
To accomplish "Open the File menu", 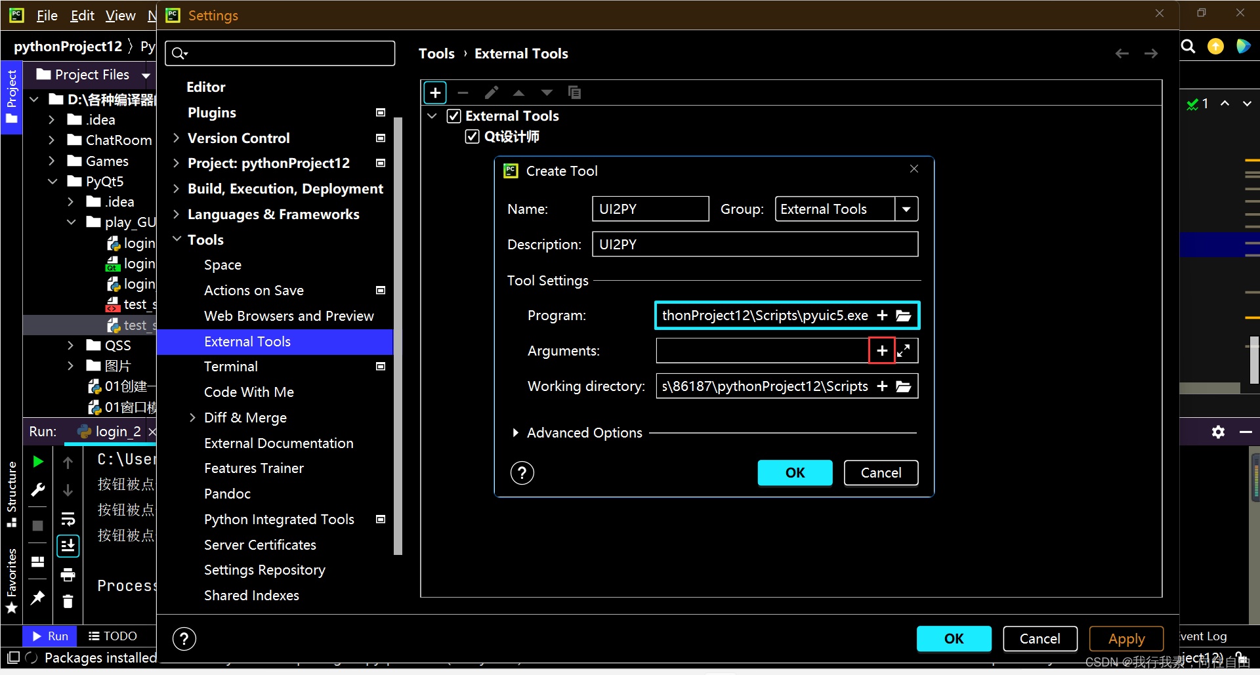I will click(46, 15).
